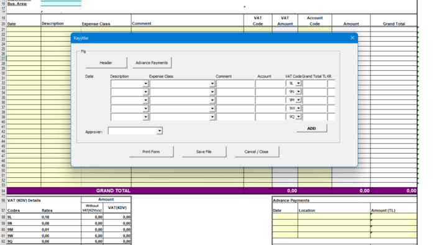The height and width of the screenshot is (245, 435).
Task: Select the GRAND TOTAL row label
Action: click(x=113, y=191)
